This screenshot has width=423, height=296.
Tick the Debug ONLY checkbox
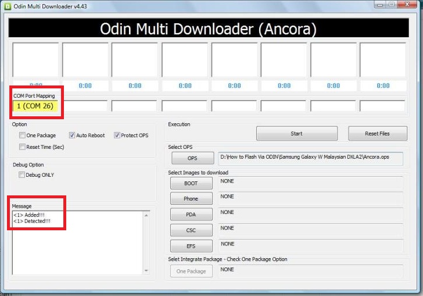[x=21, y=175]
